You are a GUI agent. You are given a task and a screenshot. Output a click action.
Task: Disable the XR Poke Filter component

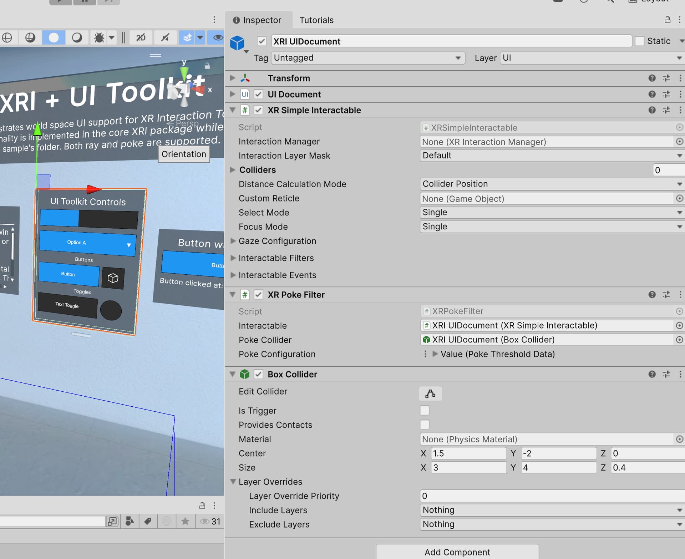[259, 295]
